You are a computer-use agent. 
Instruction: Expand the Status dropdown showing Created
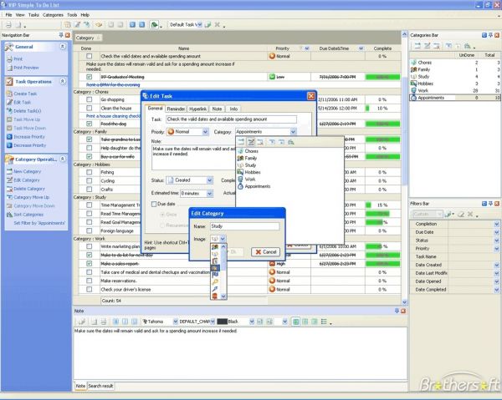click(210, 180)
